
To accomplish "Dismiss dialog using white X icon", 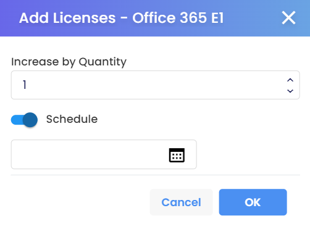I will tap(288, 18).
